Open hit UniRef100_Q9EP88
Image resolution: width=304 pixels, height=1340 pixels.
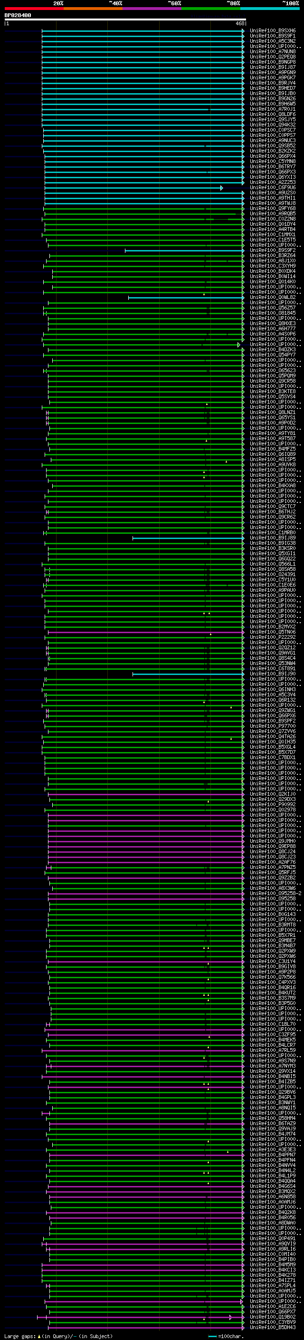[x=273, y=846]
